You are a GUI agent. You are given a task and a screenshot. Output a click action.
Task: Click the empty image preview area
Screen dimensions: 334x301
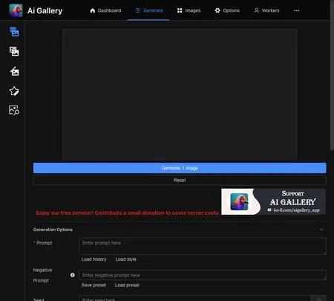point(180,94)
